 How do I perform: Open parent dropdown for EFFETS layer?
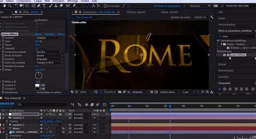click(x=82, y=114)
